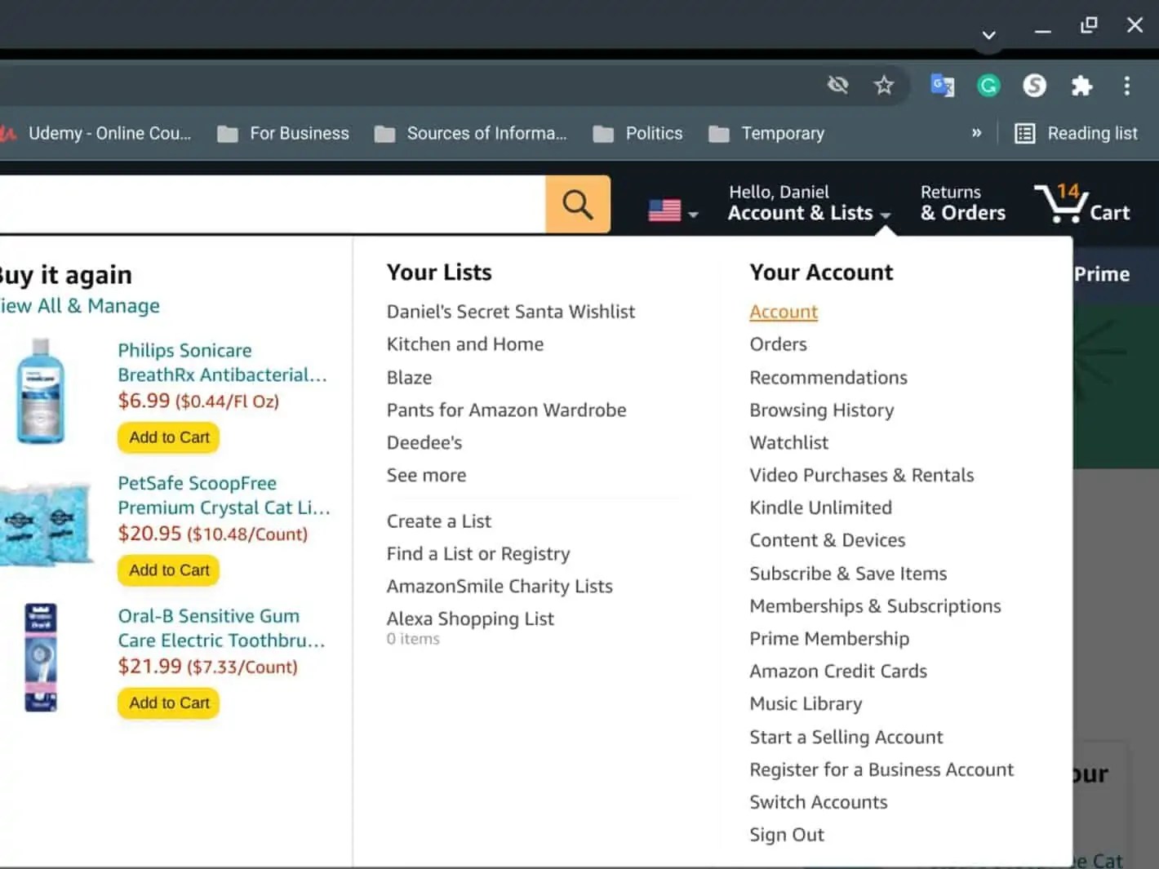Open Chrome's three-dot menu

click(x=1128, y=85)
